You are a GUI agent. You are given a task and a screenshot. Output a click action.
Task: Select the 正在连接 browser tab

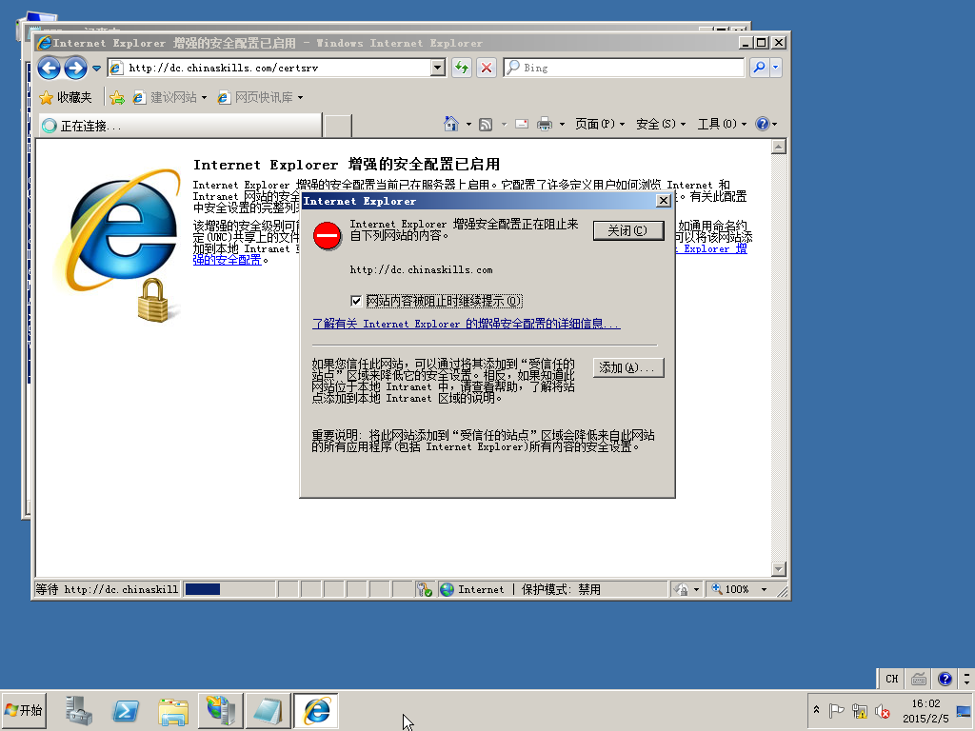(x=180, y=126)
